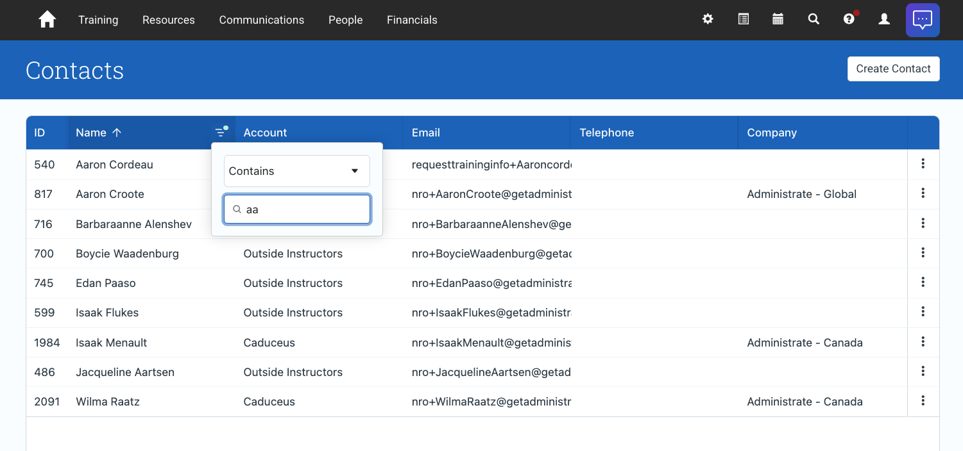Open the user profile icon
963x451 pixels.
(x=884, y=19)
